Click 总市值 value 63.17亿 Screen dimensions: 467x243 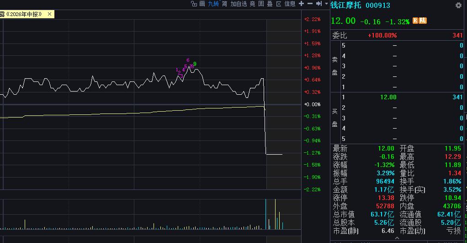click(x=382, y=214)
